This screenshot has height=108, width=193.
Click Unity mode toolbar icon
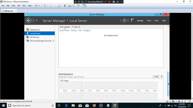point(78,6)
